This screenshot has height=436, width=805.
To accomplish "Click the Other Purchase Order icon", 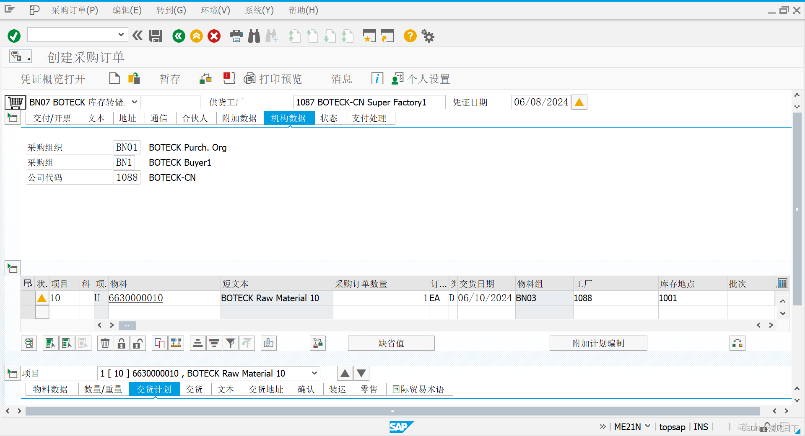I will tap(134, 78).
